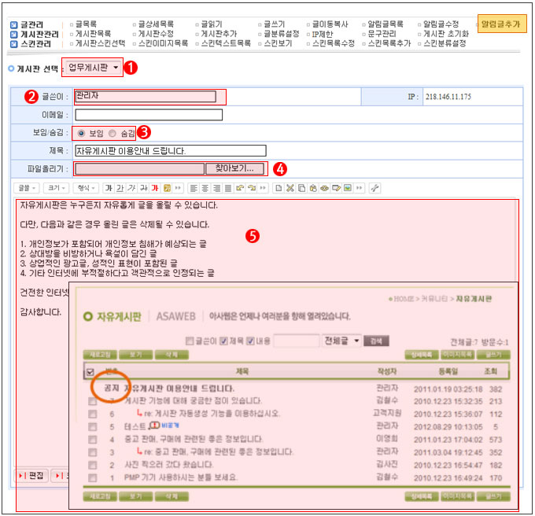Click the 글관리 checkbox icon in top menu
The width and height of the screenshot is (535, 516).
point(14,24)
